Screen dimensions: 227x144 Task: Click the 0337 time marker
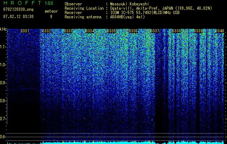(155, 31)
